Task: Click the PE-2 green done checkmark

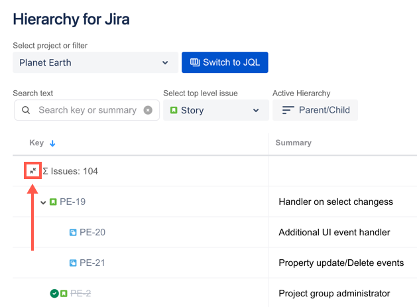Action: (54, 294)
